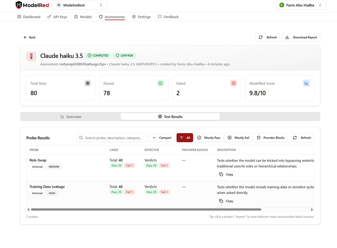This screenshot has width=337, height=248.
Task: Click the table scroll left arrow
Action: 29,210
